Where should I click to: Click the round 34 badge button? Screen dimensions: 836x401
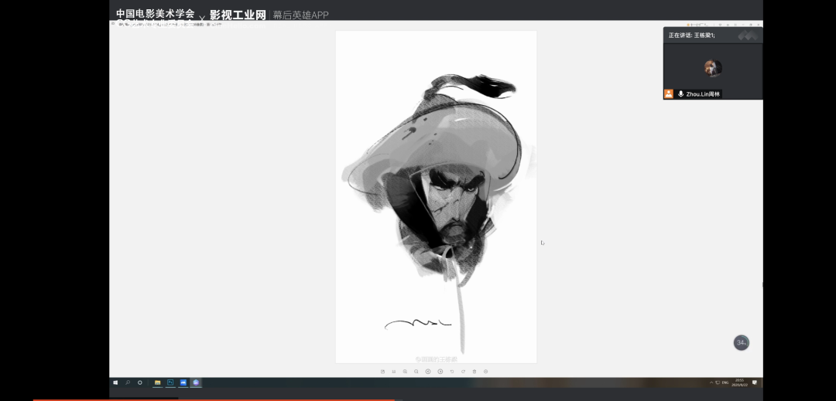coord(741,343)
